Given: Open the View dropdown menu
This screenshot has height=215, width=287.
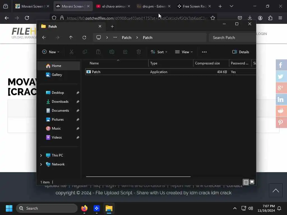Looking at the screenshot, I should [x=184, y=52].
